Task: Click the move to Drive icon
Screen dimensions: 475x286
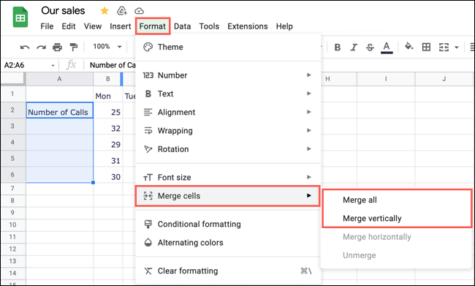Action: (x=122, y=11)
